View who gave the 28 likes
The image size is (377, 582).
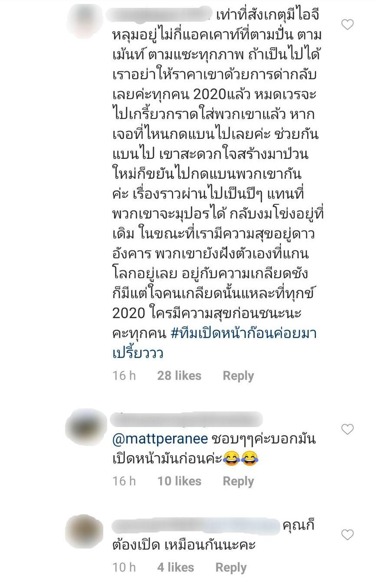coord(179,376)
